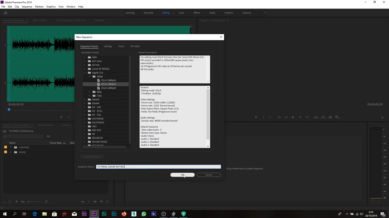The image size is (389, 218).
Task: Open the Sequence menu
Action: pos(27,6)
